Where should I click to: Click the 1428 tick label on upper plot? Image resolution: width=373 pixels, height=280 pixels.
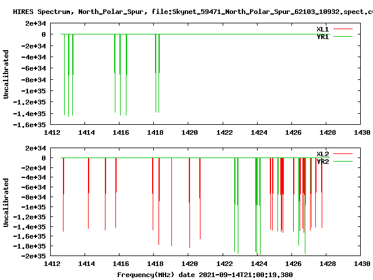click(328, 132)
